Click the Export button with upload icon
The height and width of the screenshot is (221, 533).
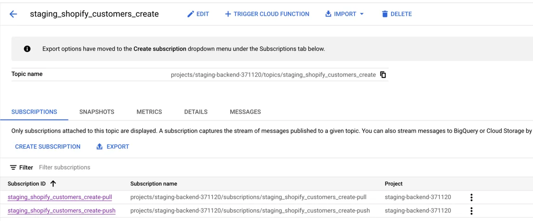113,146
